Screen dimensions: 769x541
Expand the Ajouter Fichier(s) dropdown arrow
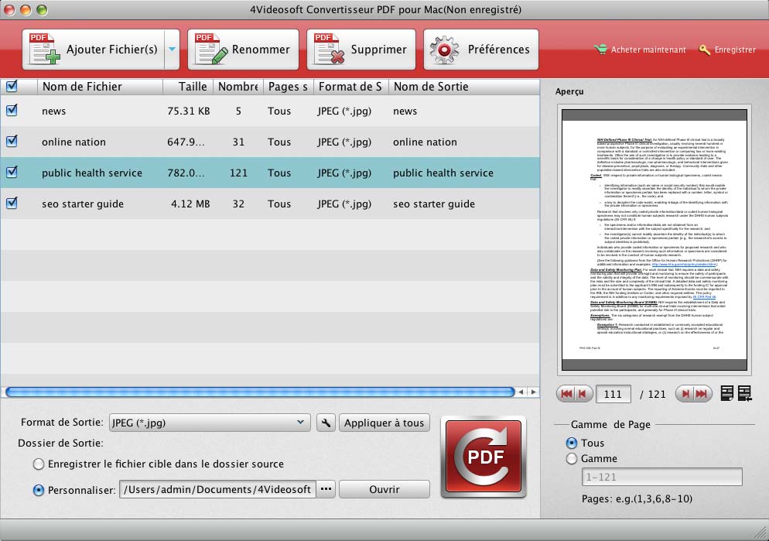click(x=172, y=50)
